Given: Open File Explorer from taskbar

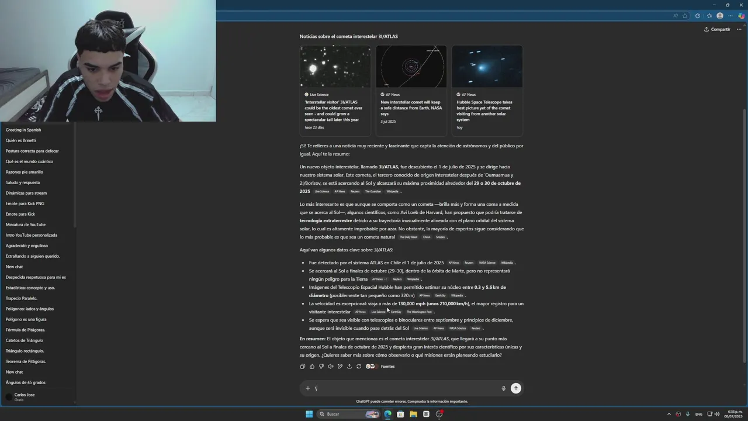Looking at the screenshot, I should click(413, 414).
